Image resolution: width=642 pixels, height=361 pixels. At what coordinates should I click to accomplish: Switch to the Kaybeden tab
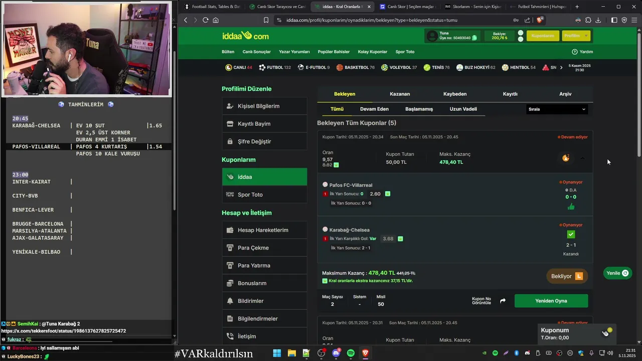(x=455, y=94)
